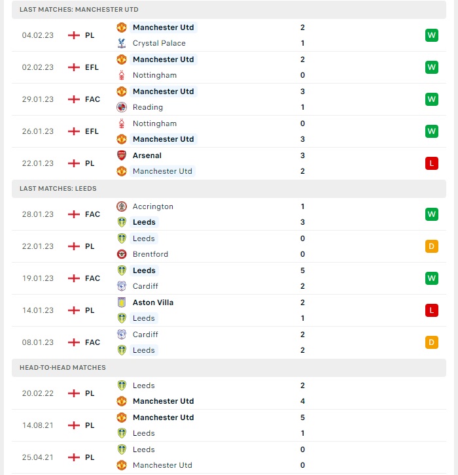Click the Aston Villa club crest
The height and width of the screenshot is (475, 458).
point(122,303)
